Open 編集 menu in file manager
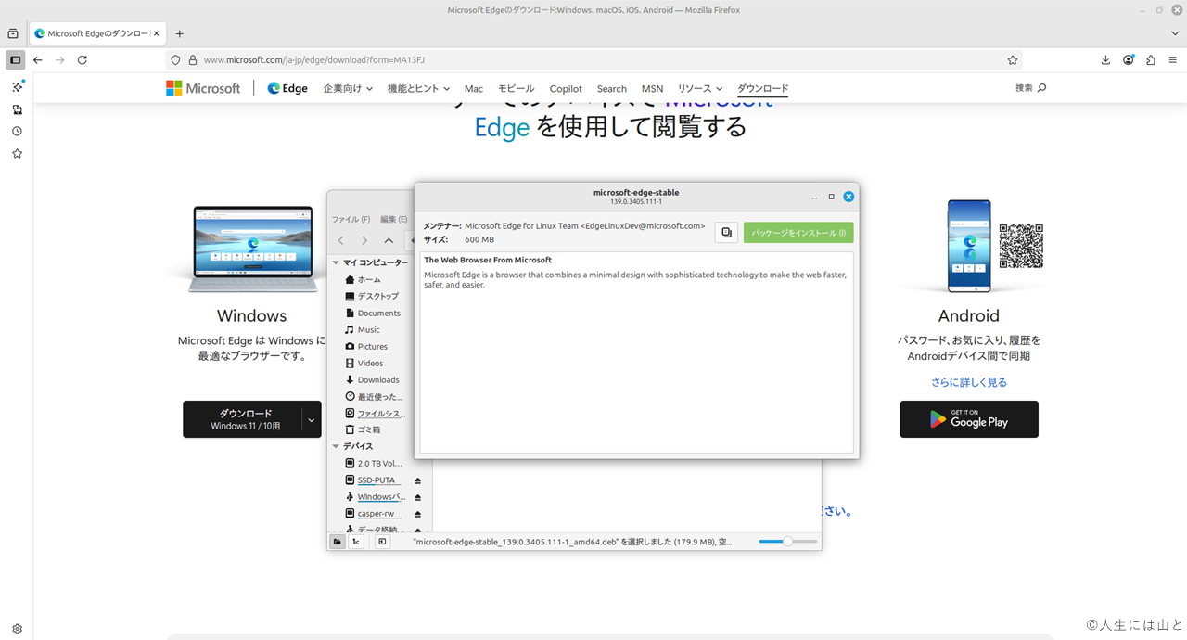The width and height of the screenshot is (1187, 640). click(x=393, y=220)
